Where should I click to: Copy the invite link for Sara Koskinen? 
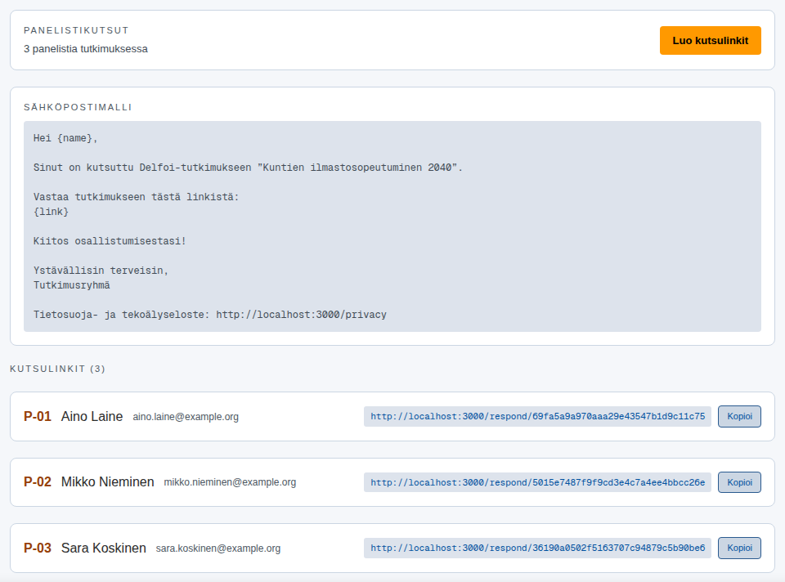click(739, 548)
